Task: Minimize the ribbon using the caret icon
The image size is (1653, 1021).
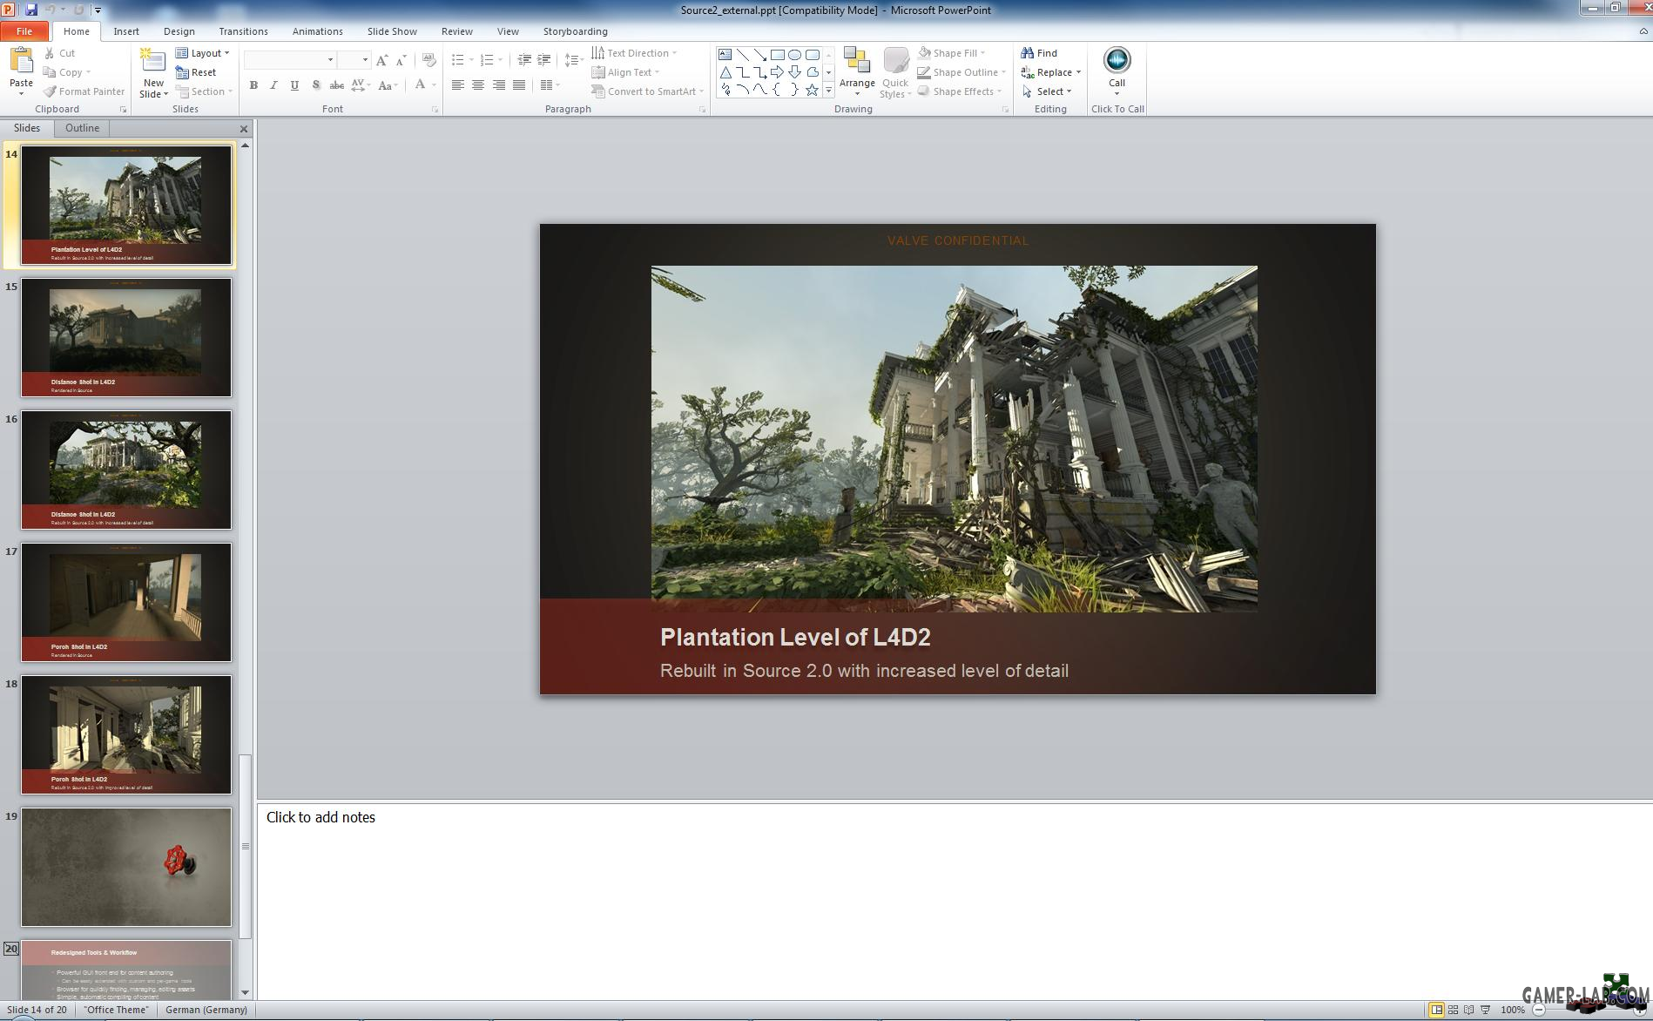Action: (1643, 31)
